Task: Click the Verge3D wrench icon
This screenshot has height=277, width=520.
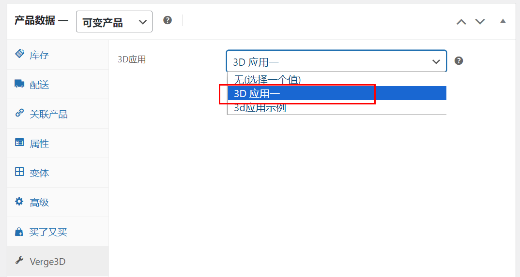Action: click(x=19, y=261)
